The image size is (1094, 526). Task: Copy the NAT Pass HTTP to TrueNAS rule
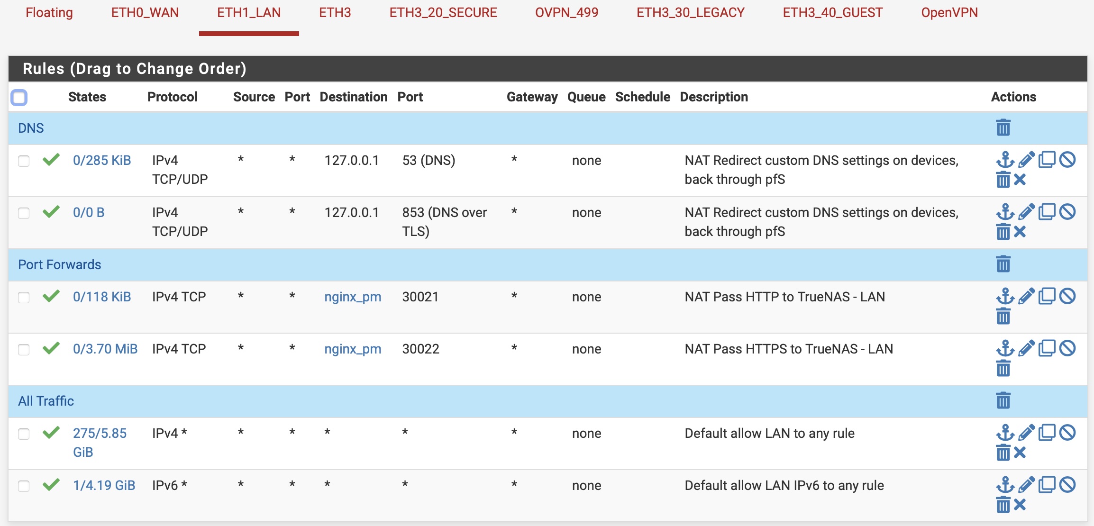(x=1047, y=297)
